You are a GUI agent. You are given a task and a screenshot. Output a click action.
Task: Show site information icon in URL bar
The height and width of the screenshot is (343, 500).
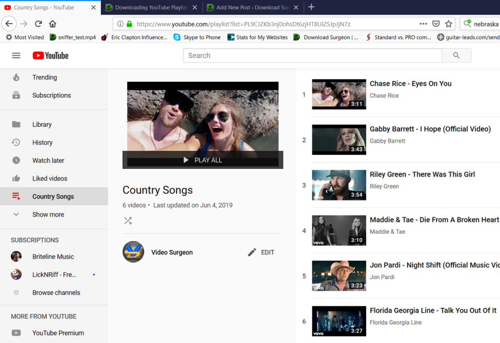pos(120,24)
